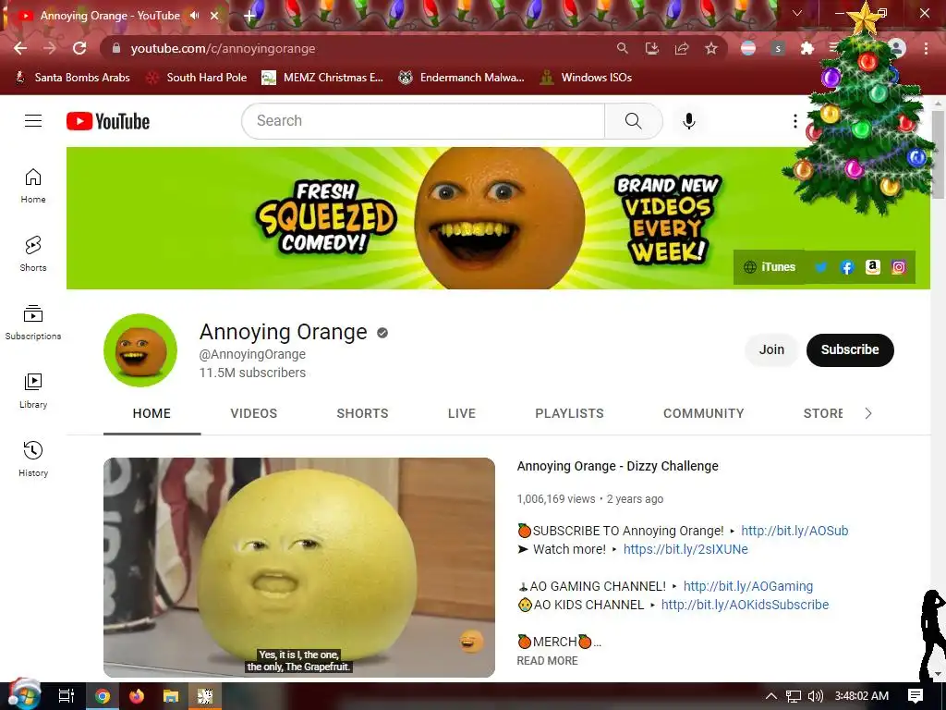Expand the tab search dropdown chevron

[x=797, y=13]
